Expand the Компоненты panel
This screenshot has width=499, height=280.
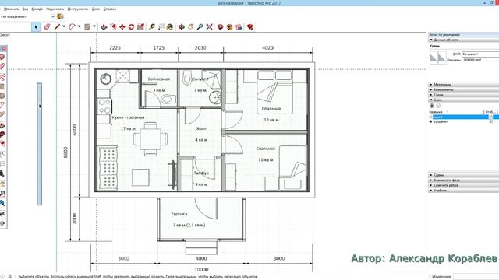tap(463, 89)
